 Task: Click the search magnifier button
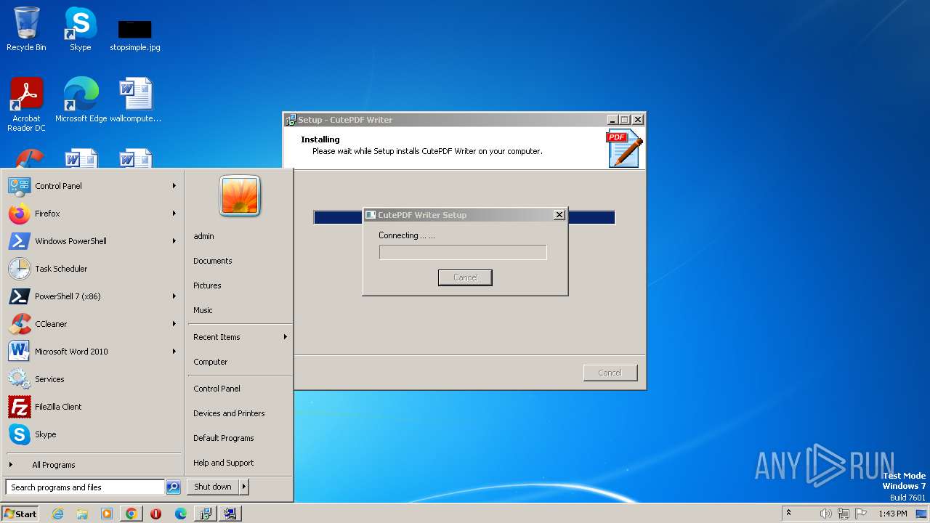click(173, 487)
